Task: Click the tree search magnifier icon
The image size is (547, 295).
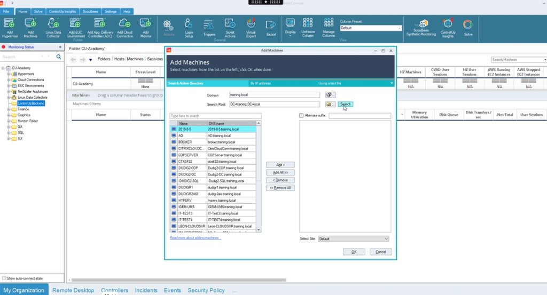Action: coord(59,57)
